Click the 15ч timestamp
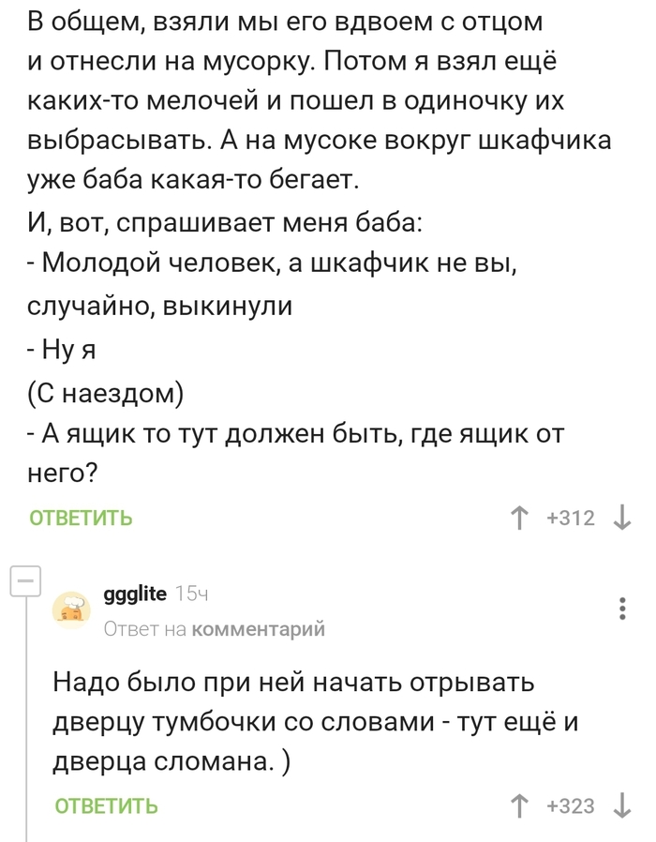The image size is (656, 842). click(191, 594)
